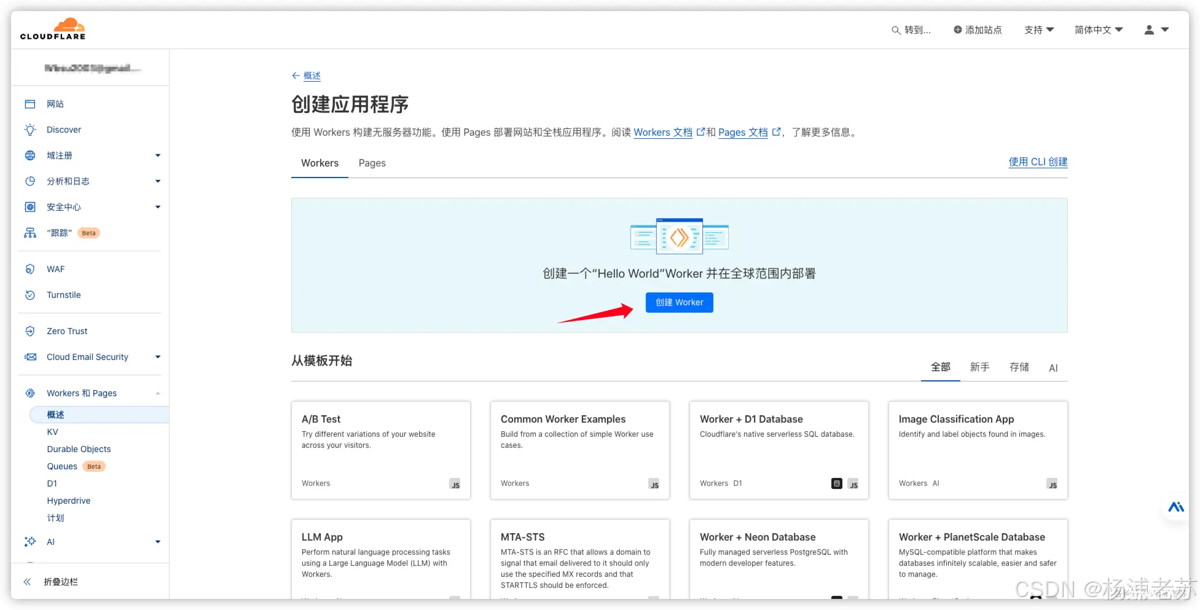Click JS badge on Image Classification card
The image size is (1200, 610).
pyautogui.click(x=1053, y=484)
